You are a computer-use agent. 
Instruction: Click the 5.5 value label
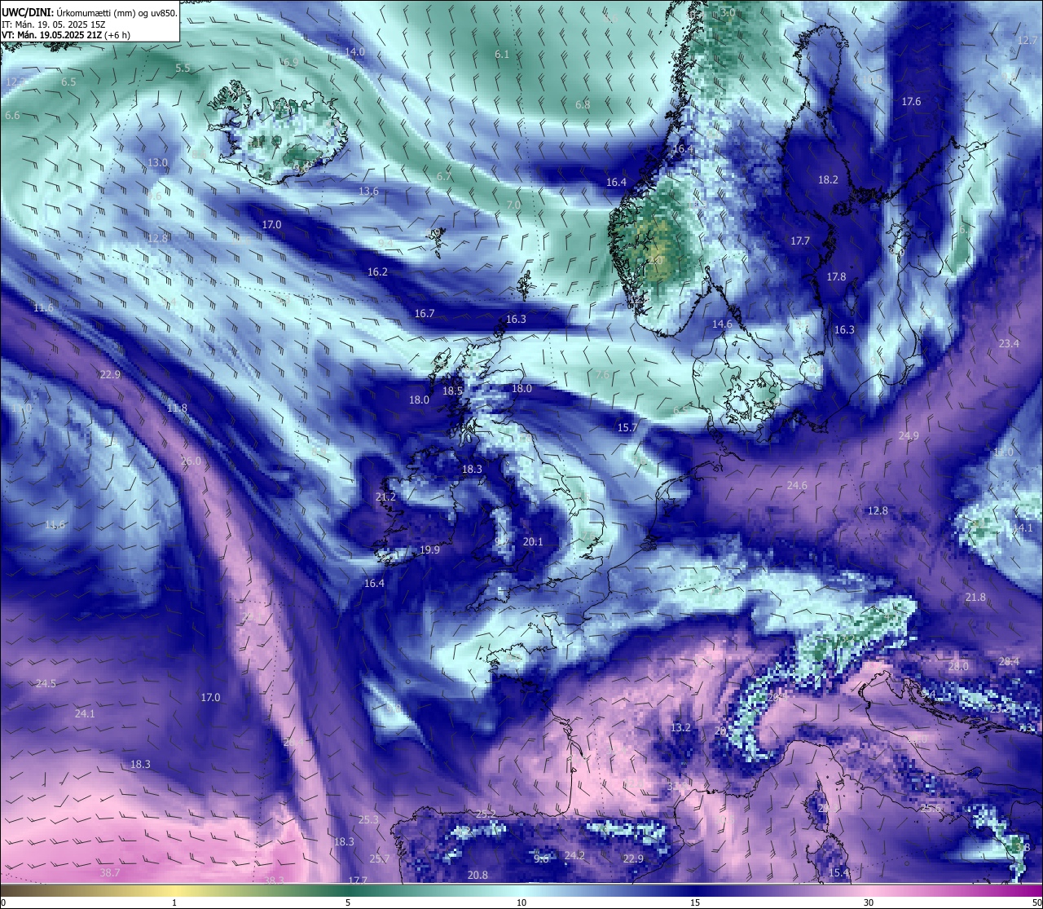click(x=183, y=68)
